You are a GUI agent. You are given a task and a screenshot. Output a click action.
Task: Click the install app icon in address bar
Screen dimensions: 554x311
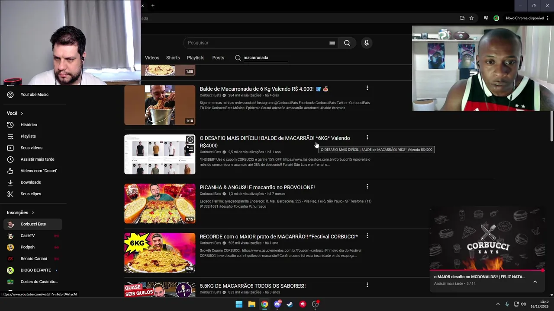pyautogui.click(x=462, y=18)
